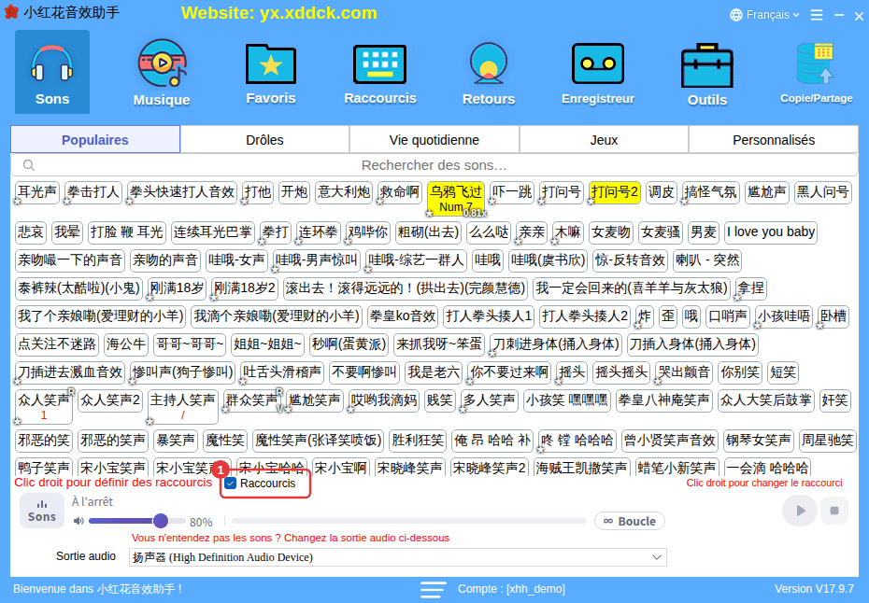The width and height of the screenshot is (869, 603).
Task: Click the red flower app logo
Action: pos(11,12)
